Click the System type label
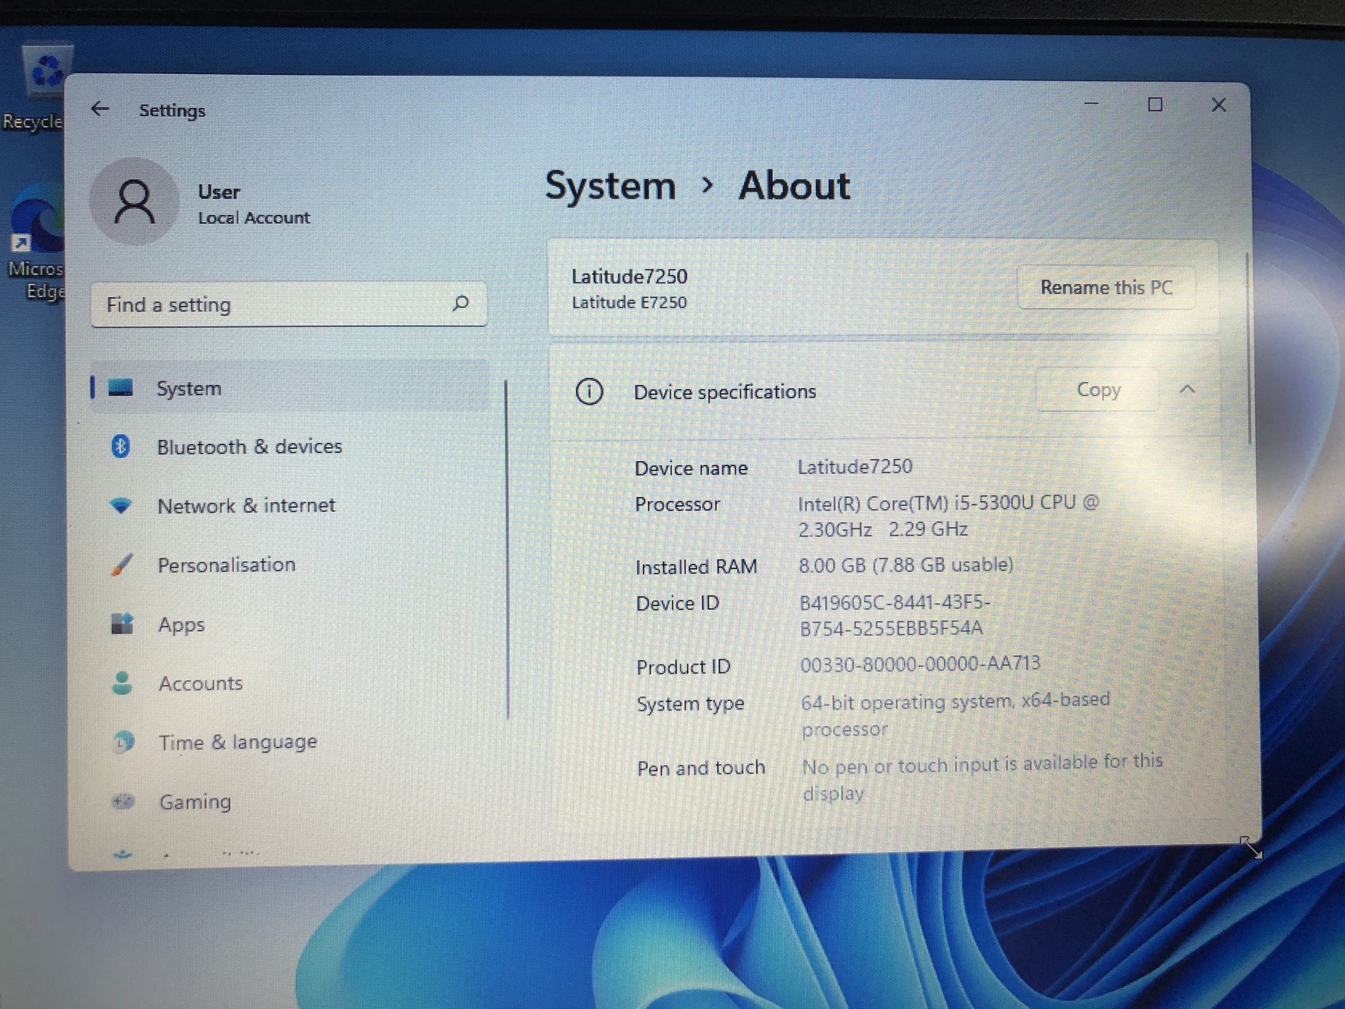 click(691, 704)
